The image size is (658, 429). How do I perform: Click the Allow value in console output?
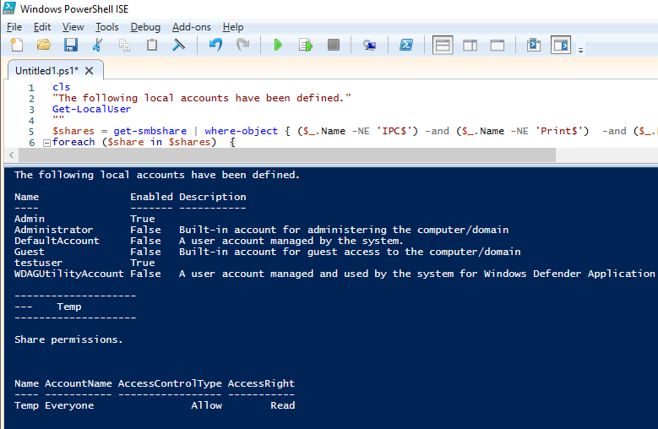pyautogui.click(x=206, y=405)
